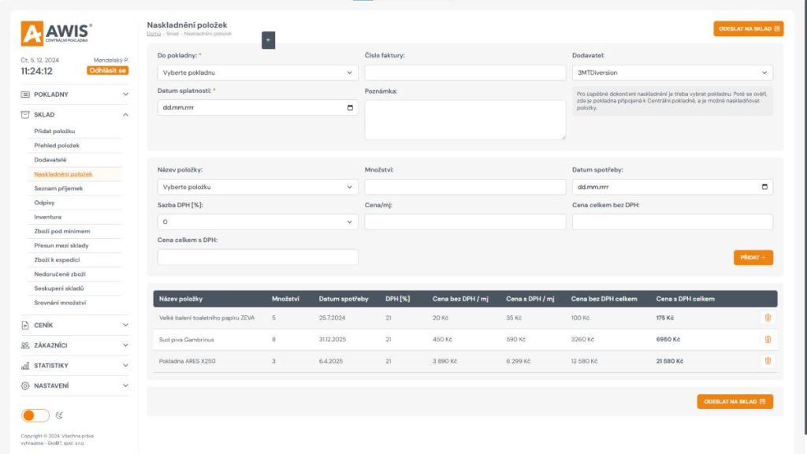Click the Odhlásit se button

click(107, 70)
